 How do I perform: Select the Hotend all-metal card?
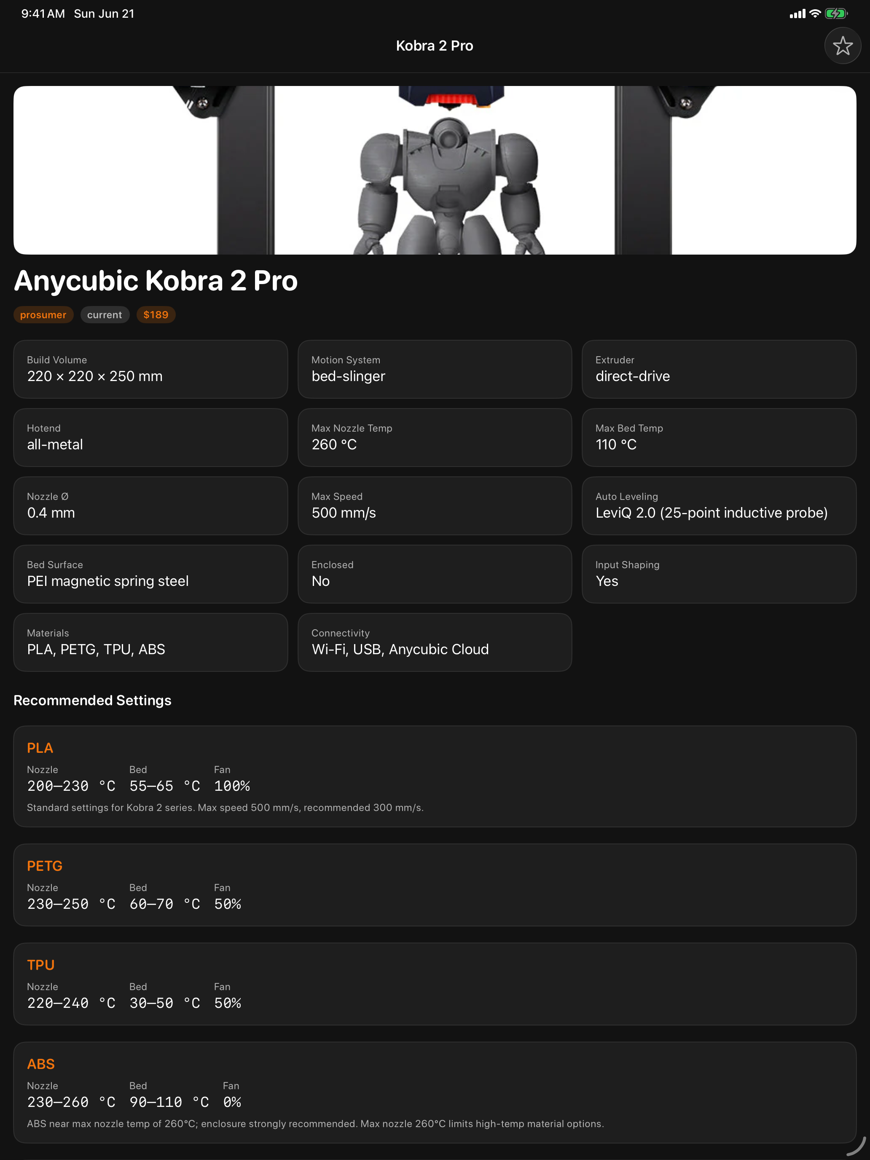point(150,438)
